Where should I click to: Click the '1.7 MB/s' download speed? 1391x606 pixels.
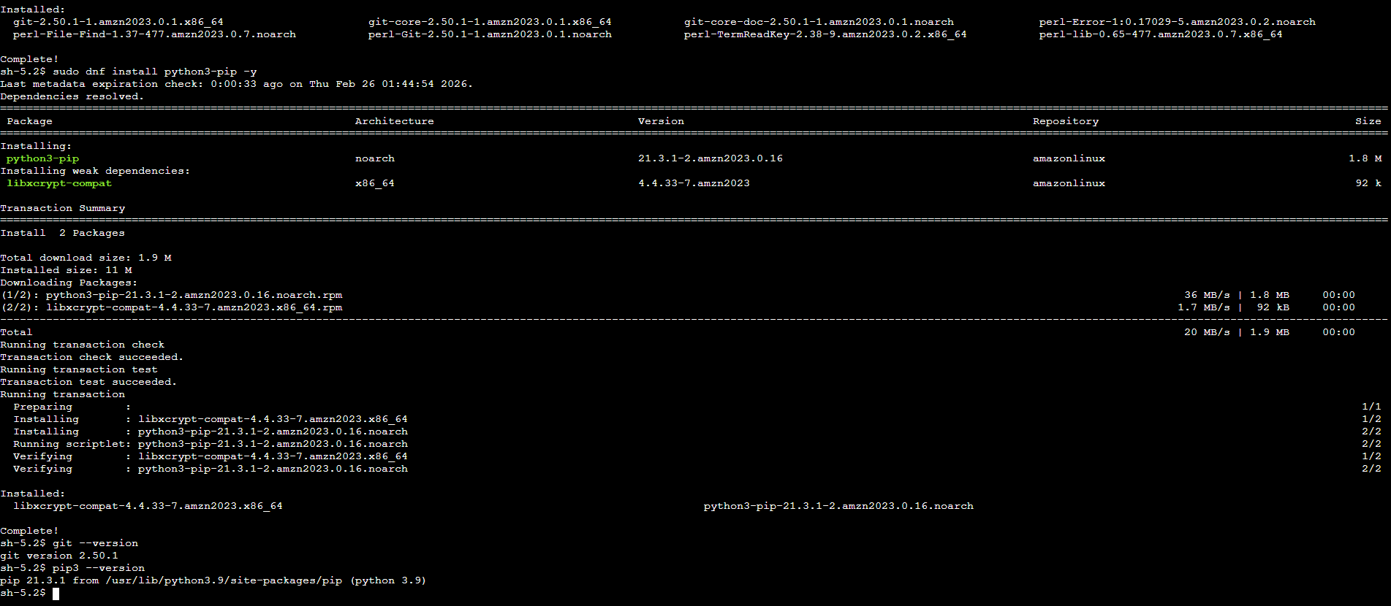pos(1204,307)
